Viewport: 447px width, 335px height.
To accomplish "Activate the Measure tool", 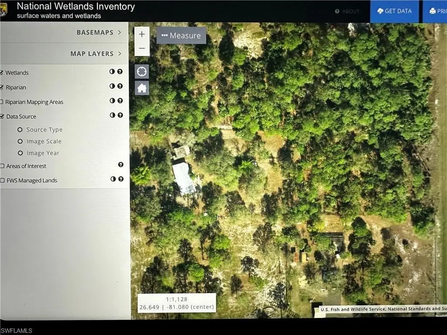I will coord(181,35).
